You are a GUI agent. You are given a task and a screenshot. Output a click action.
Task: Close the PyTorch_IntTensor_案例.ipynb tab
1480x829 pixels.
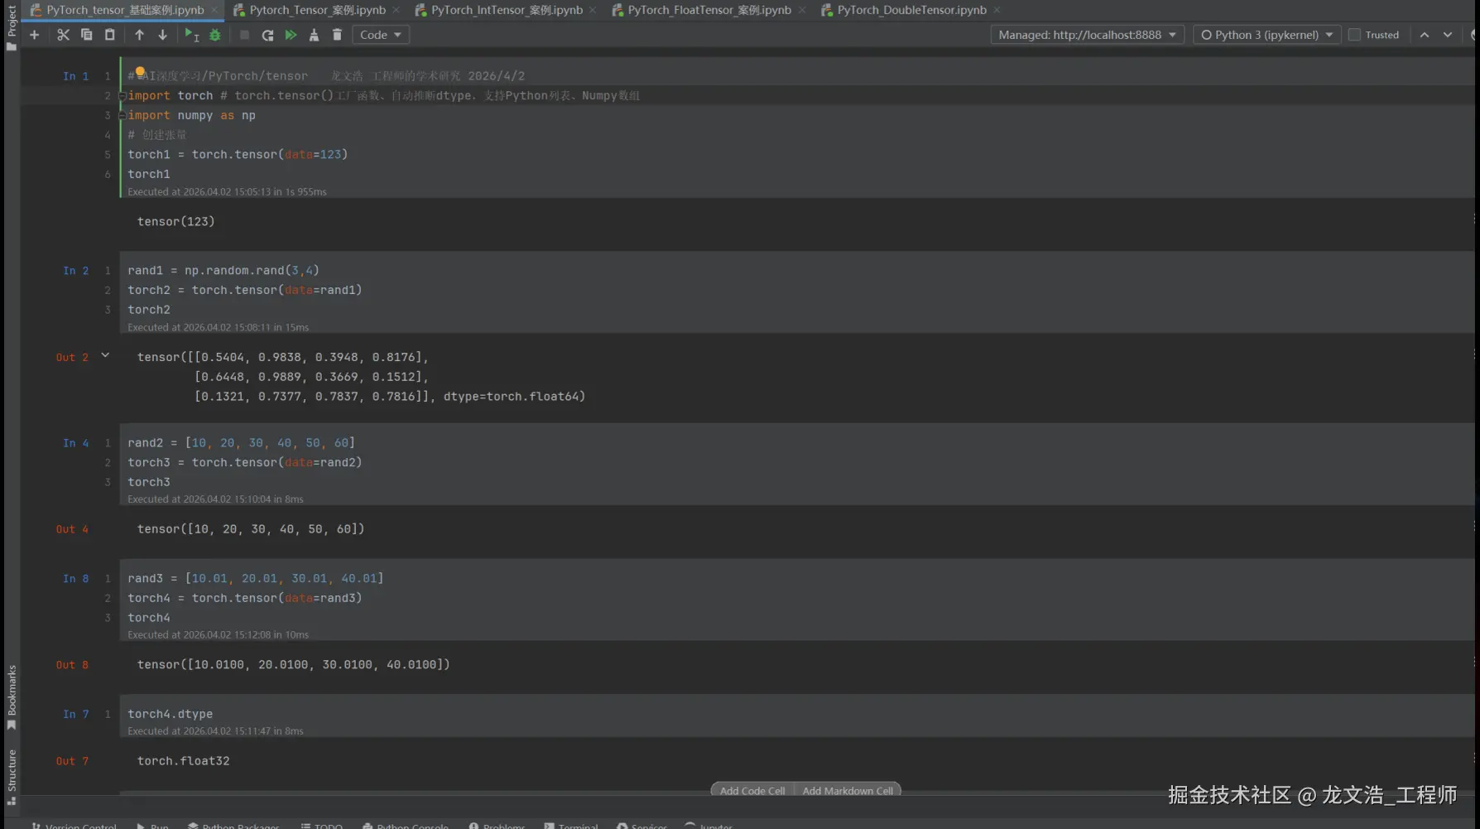pos(593,10)
